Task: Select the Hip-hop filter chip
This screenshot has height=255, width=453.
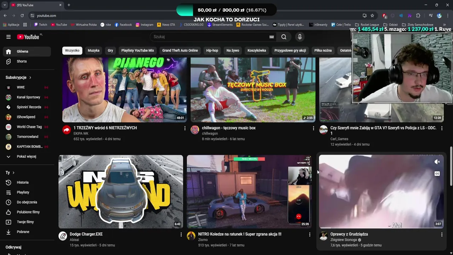Action: (212, 50)
